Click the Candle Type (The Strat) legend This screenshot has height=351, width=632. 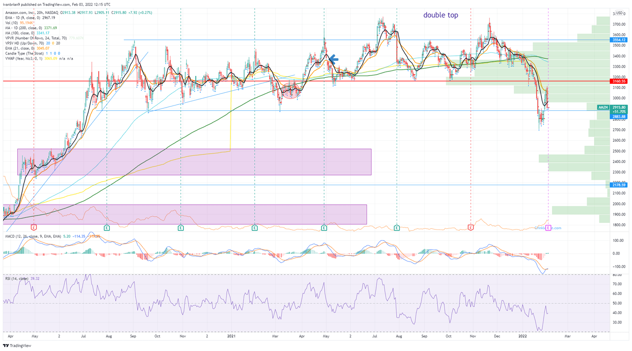coord(25,53)
